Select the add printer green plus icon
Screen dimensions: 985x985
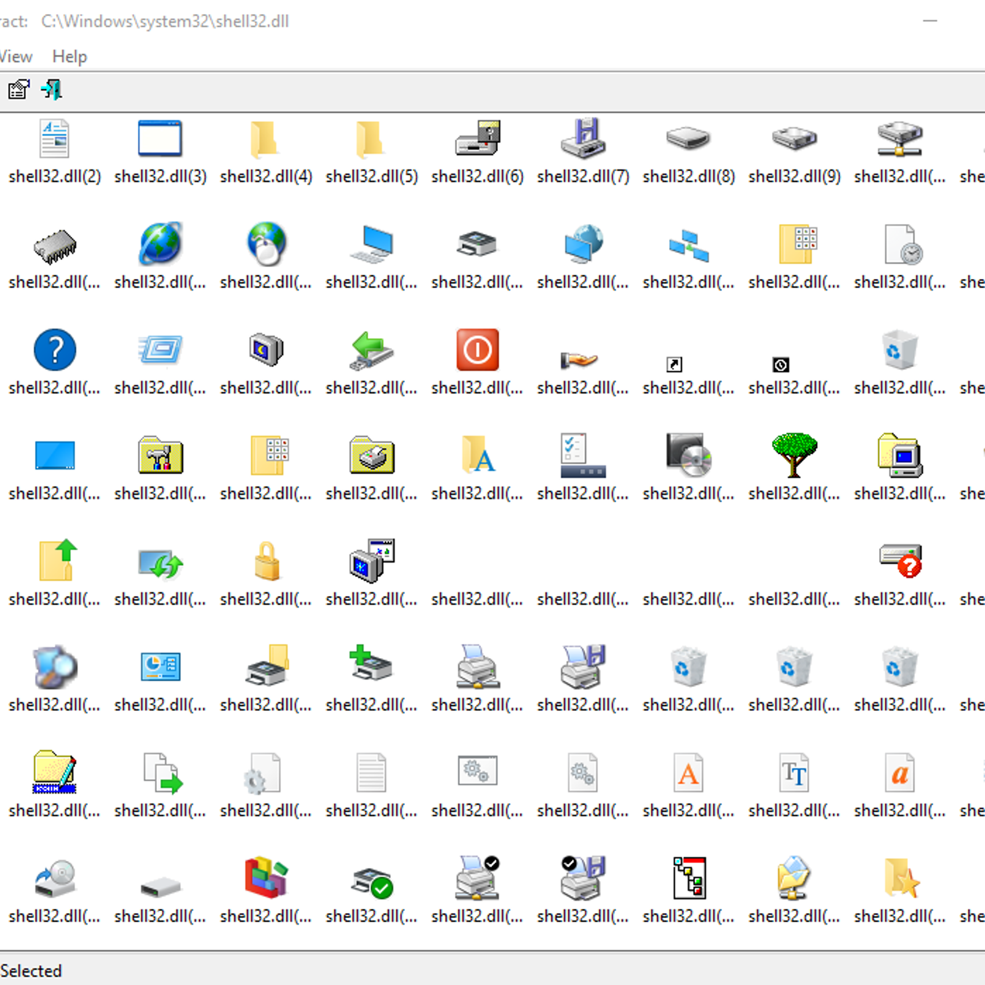tap(371, 663)
